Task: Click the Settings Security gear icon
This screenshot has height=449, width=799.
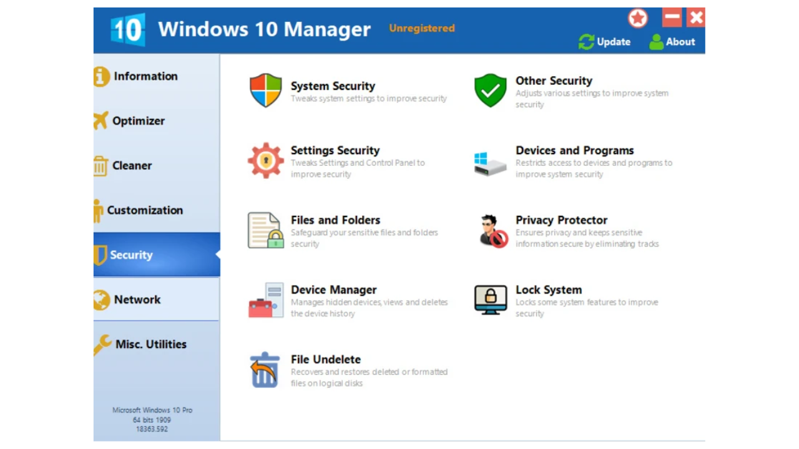Action: (x=265, y=161)
